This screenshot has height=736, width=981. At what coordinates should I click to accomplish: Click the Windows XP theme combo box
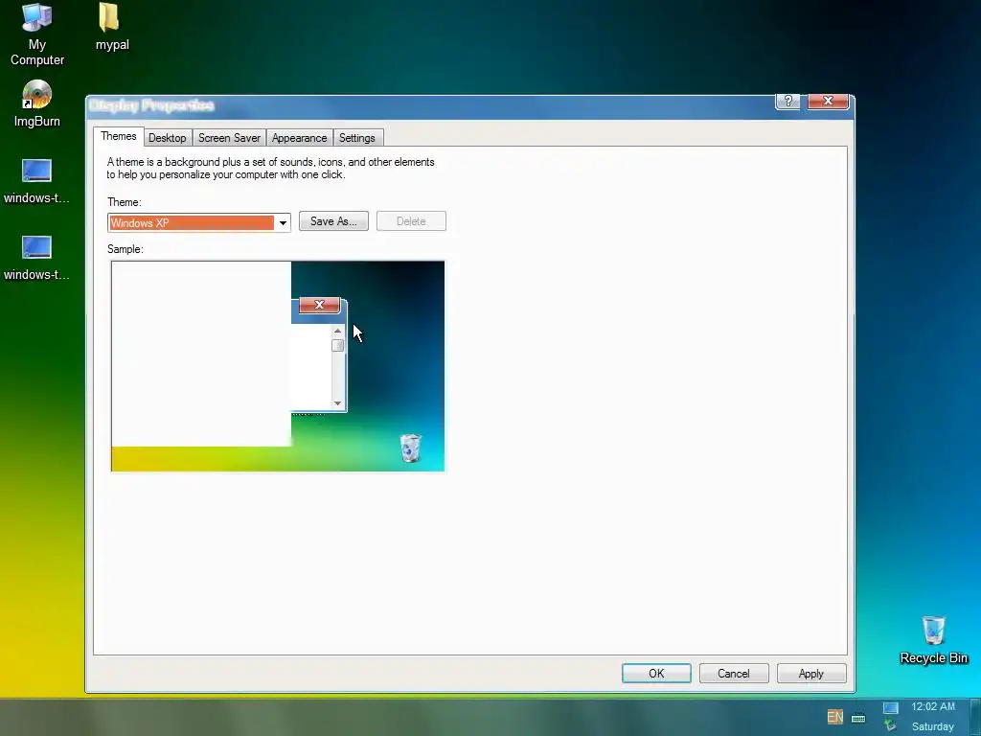click(199, 222)
